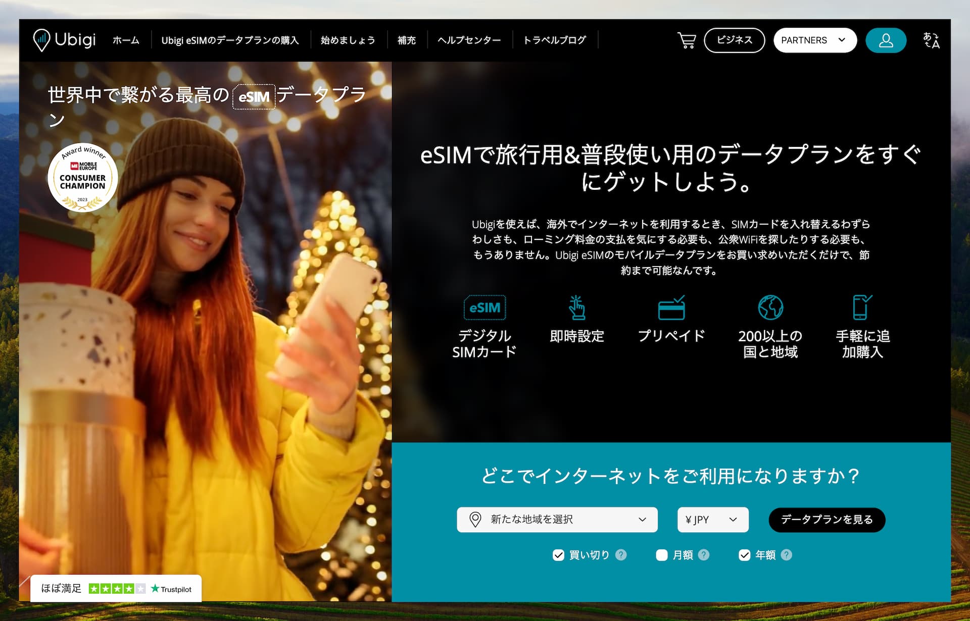Viewport: 970px width, 621px height.
Task: Uncheck the 年額 checkbox
Action: click(x=744, y=555)
